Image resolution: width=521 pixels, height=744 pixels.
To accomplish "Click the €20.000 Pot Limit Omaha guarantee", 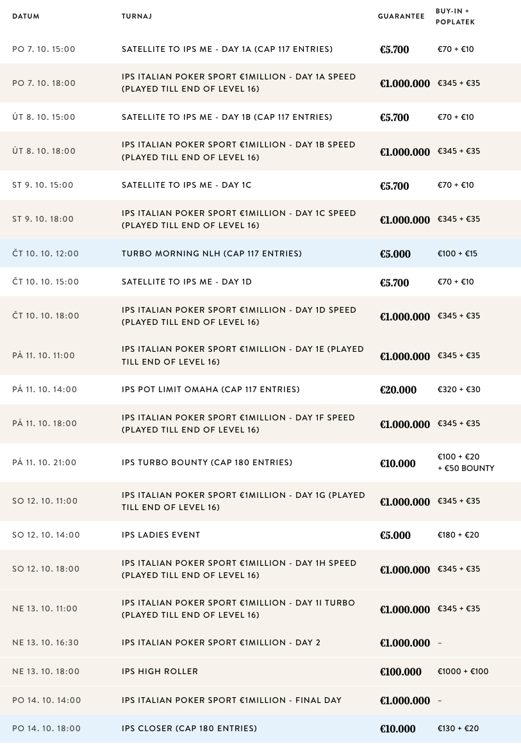I will (x=398, y=390).
